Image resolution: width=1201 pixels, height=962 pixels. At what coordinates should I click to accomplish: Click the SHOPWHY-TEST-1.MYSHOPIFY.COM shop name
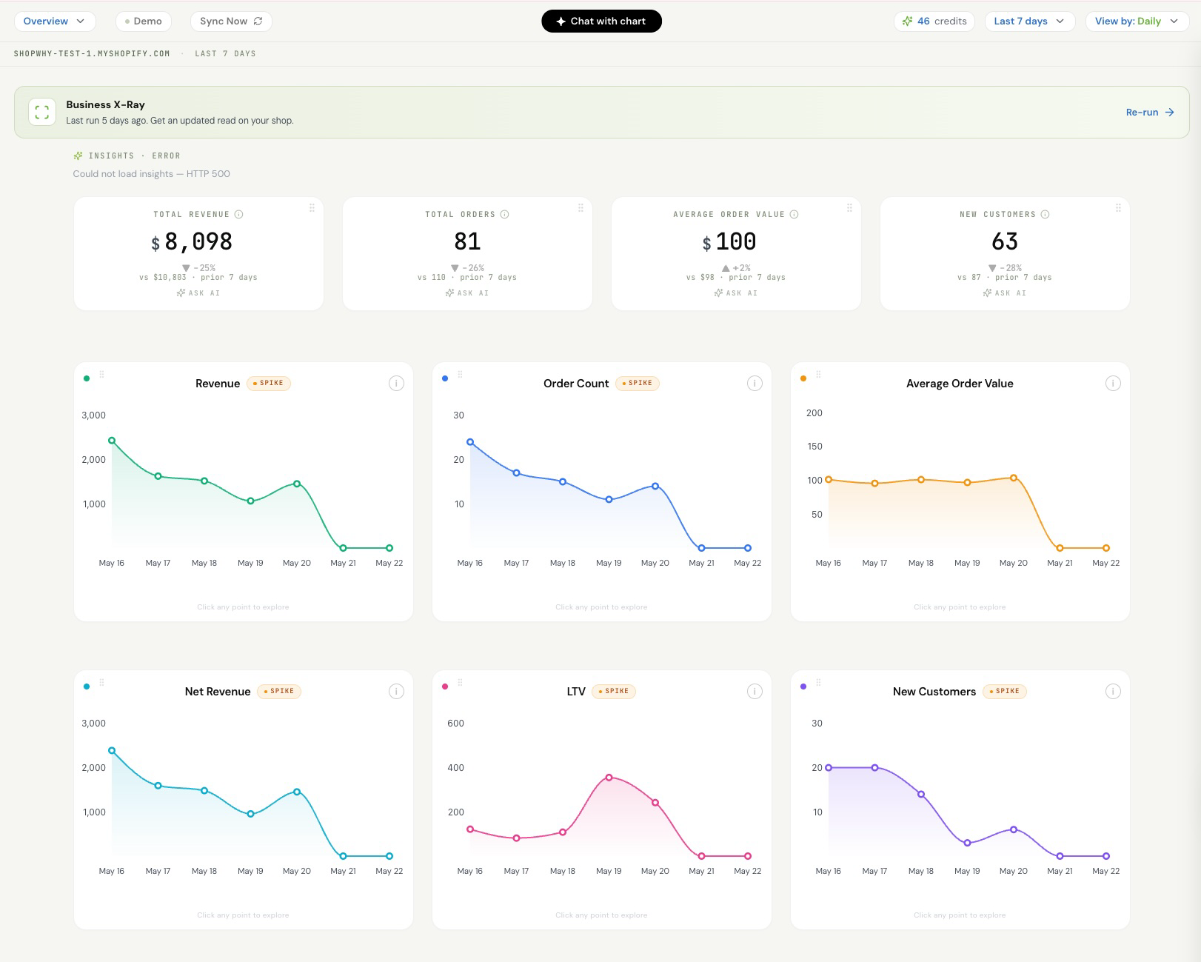coord(92,53)
